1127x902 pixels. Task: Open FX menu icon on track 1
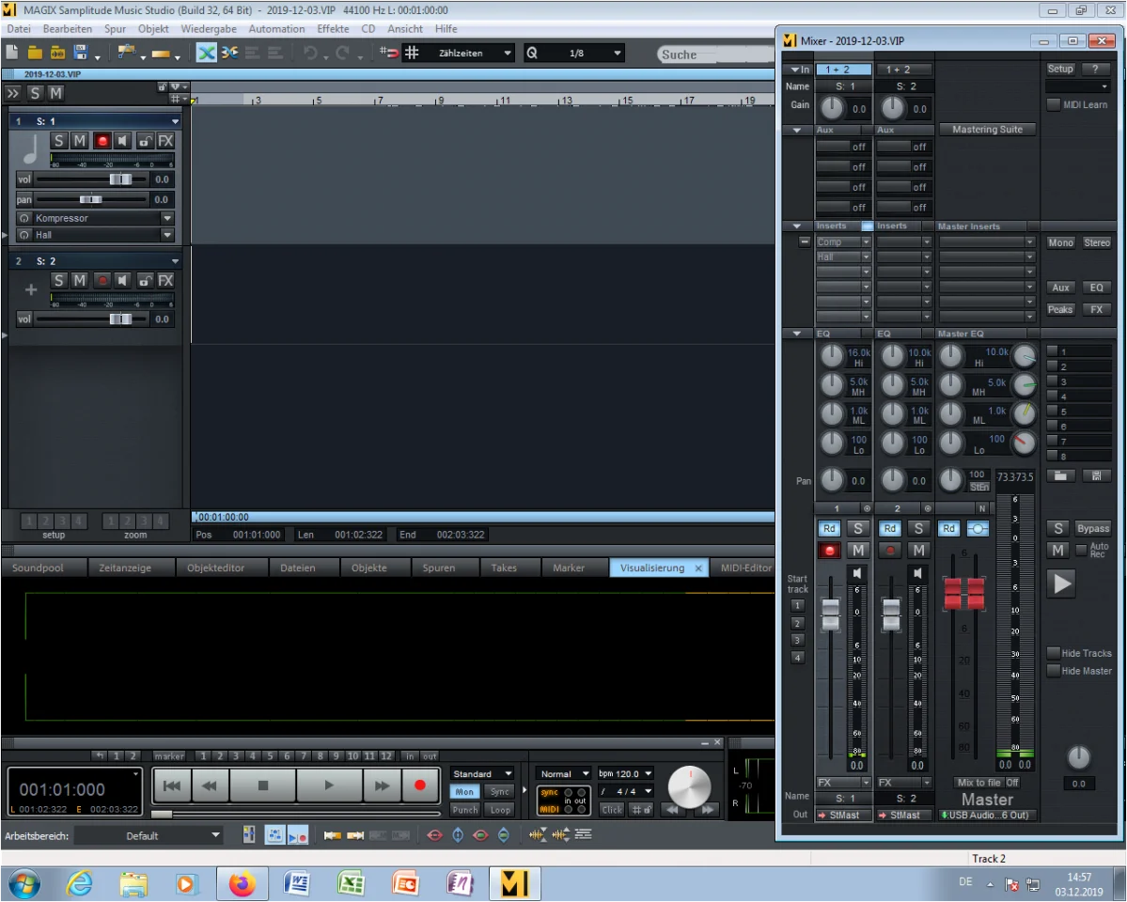[x=165, y=140]
